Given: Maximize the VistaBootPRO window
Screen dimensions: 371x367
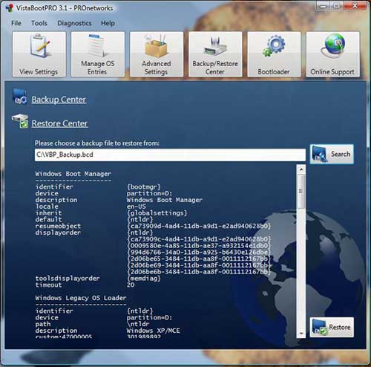Looking at the screenshot, I should (337, 6).
